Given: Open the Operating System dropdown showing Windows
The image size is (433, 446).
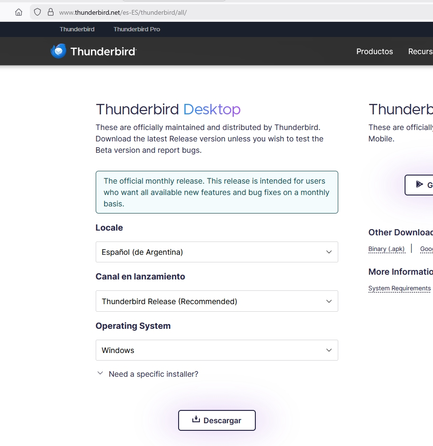Looking at the screenshot, I should [216, 350].
